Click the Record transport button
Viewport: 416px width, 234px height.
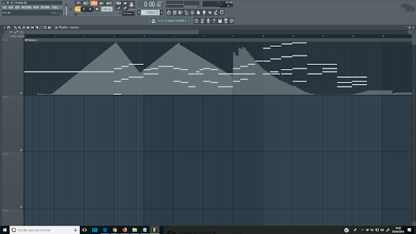point(97,9)
